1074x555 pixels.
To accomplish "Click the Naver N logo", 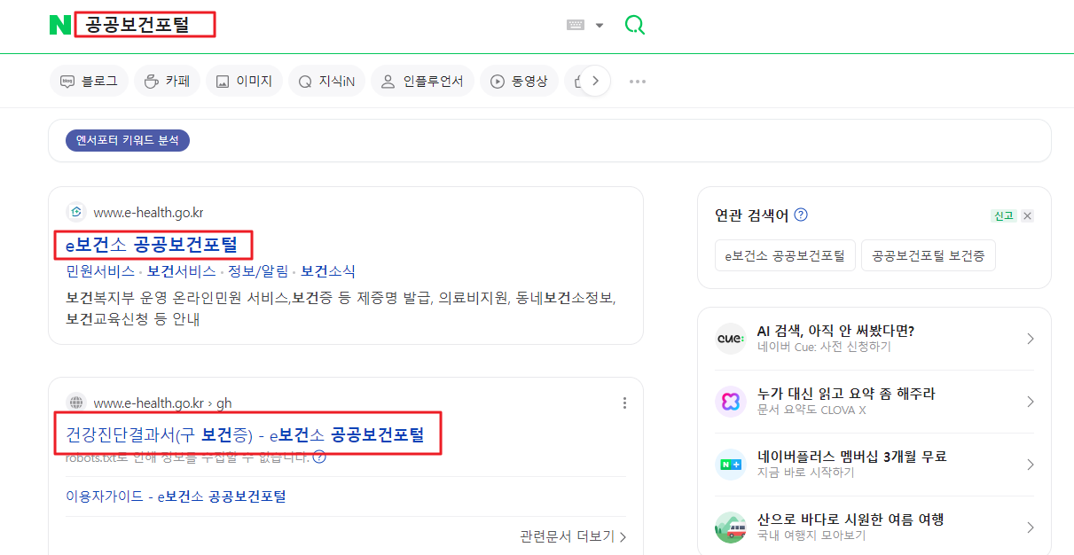I will 60,25.
